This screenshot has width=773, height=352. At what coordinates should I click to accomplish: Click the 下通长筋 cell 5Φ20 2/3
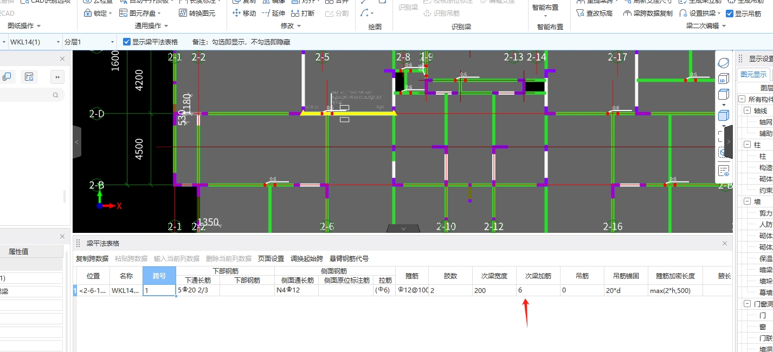pyautogui.click(x=198, y=290)
